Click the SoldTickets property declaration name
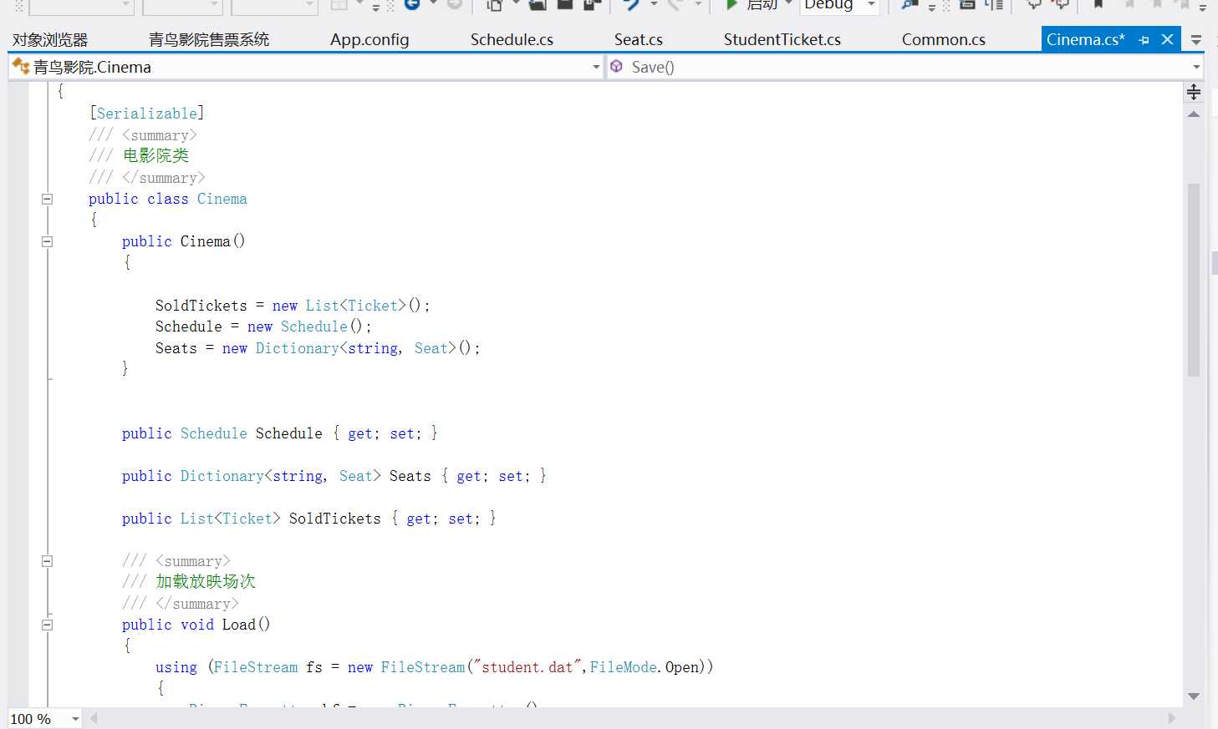This screenshot has width=1218, height=729. (x=335, y=519)
